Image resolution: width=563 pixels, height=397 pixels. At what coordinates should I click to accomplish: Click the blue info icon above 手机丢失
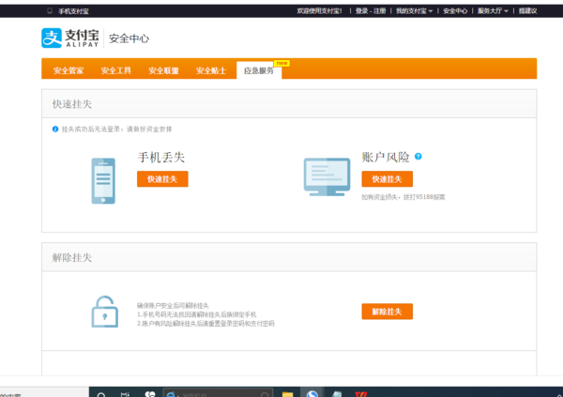pos(55,129)
